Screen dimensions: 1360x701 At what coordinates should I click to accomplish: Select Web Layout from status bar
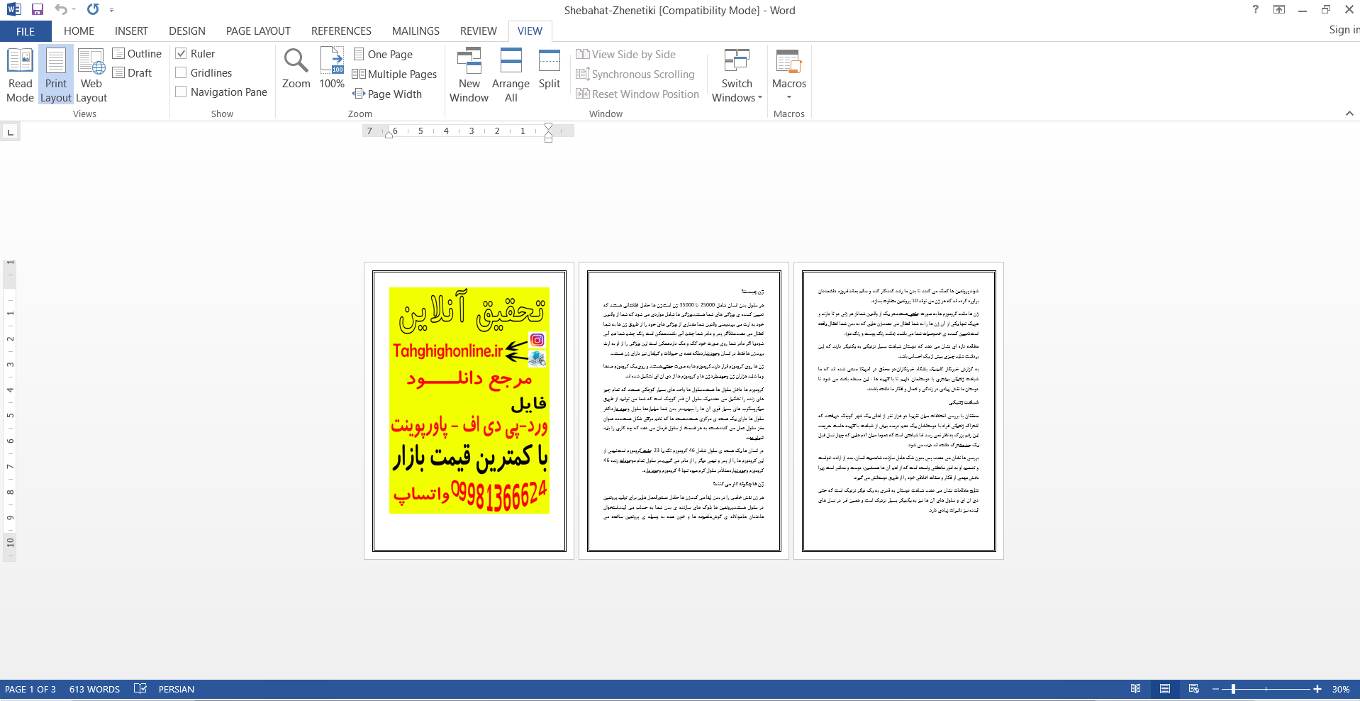pos(1194,689)
